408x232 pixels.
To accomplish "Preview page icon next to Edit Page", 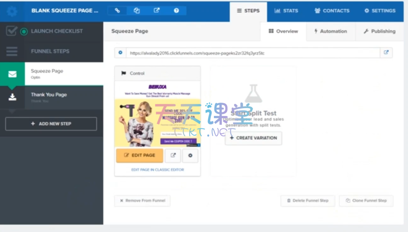I will 173,155.
